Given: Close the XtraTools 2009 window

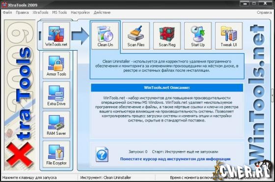Looking at the screenshot, I should point(266,3).
